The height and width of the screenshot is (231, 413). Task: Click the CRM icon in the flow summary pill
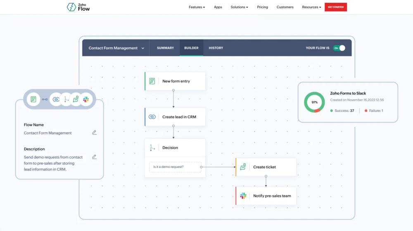pyautogui.click(x=56, y=99)
